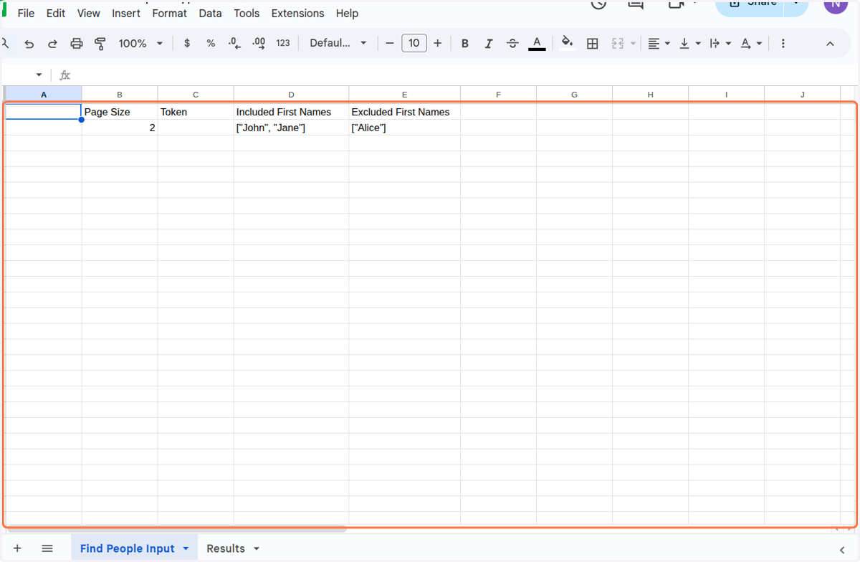This screenshot has height=562, width=860.
Task: Toggle strikethrough formatting
Action: tap(512, 44)
